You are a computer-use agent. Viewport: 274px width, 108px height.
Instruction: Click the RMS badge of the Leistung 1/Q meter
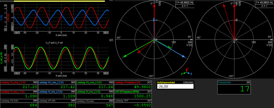111,101
